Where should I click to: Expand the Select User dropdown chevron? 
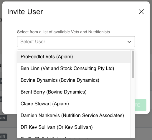tap(129, 42)
